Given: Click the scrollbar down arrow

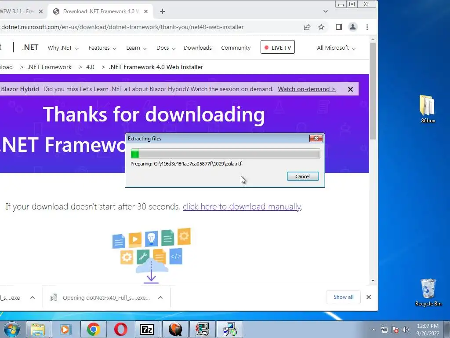Looking at the screenshot, I should [x=373, y=281].
